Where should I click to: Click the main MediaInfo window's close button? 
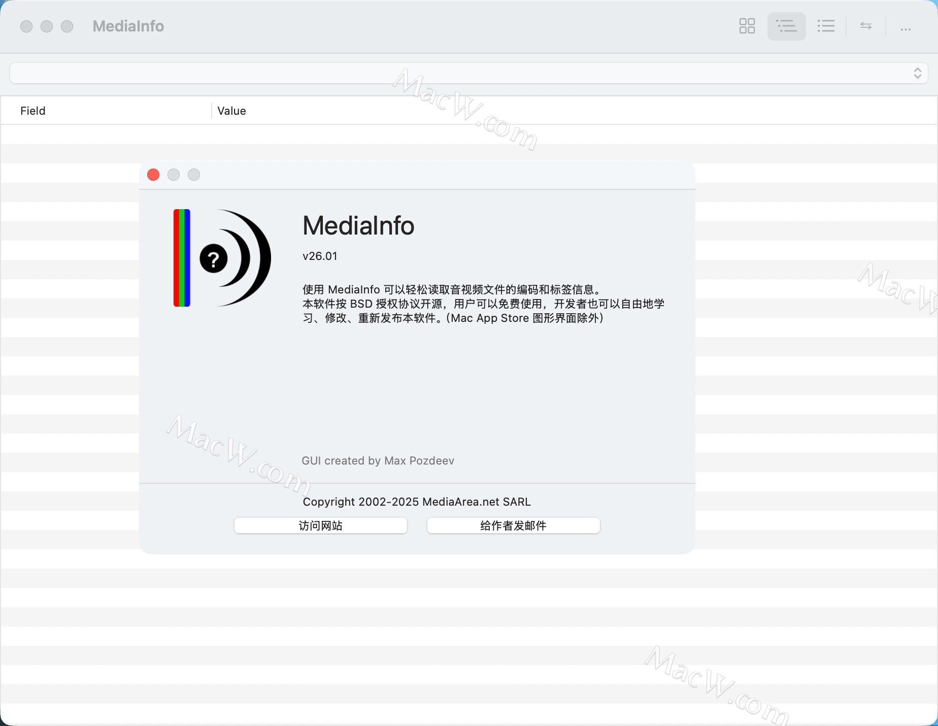click(x=26, y=26)
